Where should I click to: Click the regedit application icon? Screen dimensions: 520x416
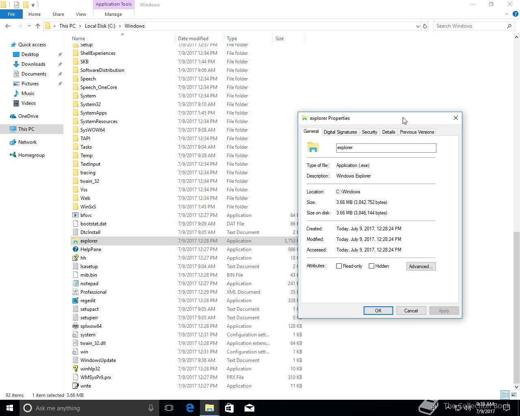75,301
